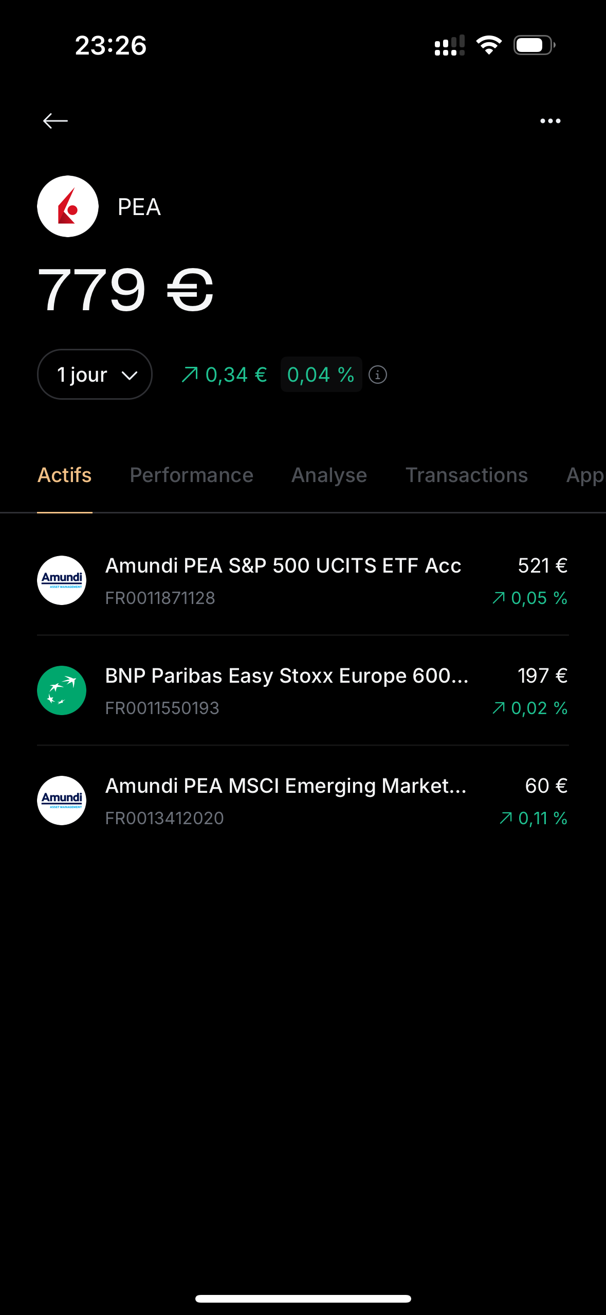Tap the 0,04 % daily change badge
606x1315 pixels.
321,375
